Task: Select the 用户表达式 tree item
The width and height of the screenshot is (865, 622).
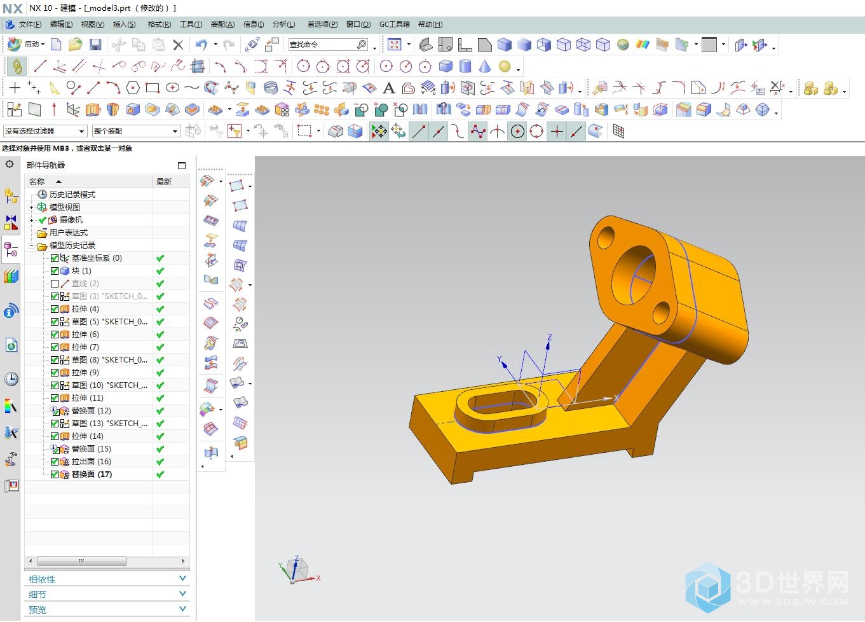Action: click(x=69, y=233)
